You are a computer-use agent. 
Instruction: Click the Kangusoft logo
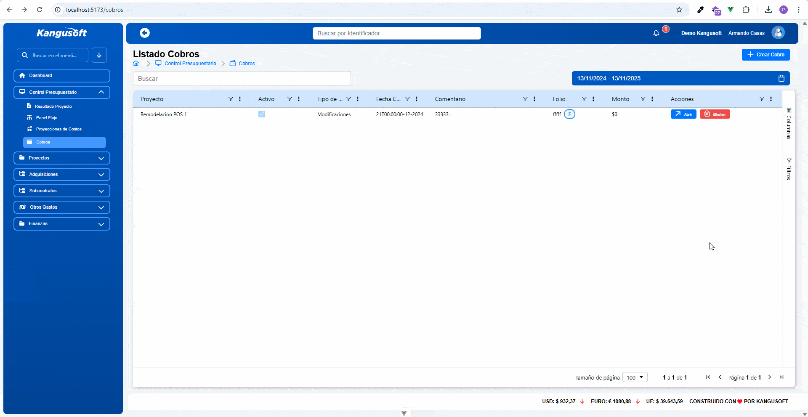point(62,33)
